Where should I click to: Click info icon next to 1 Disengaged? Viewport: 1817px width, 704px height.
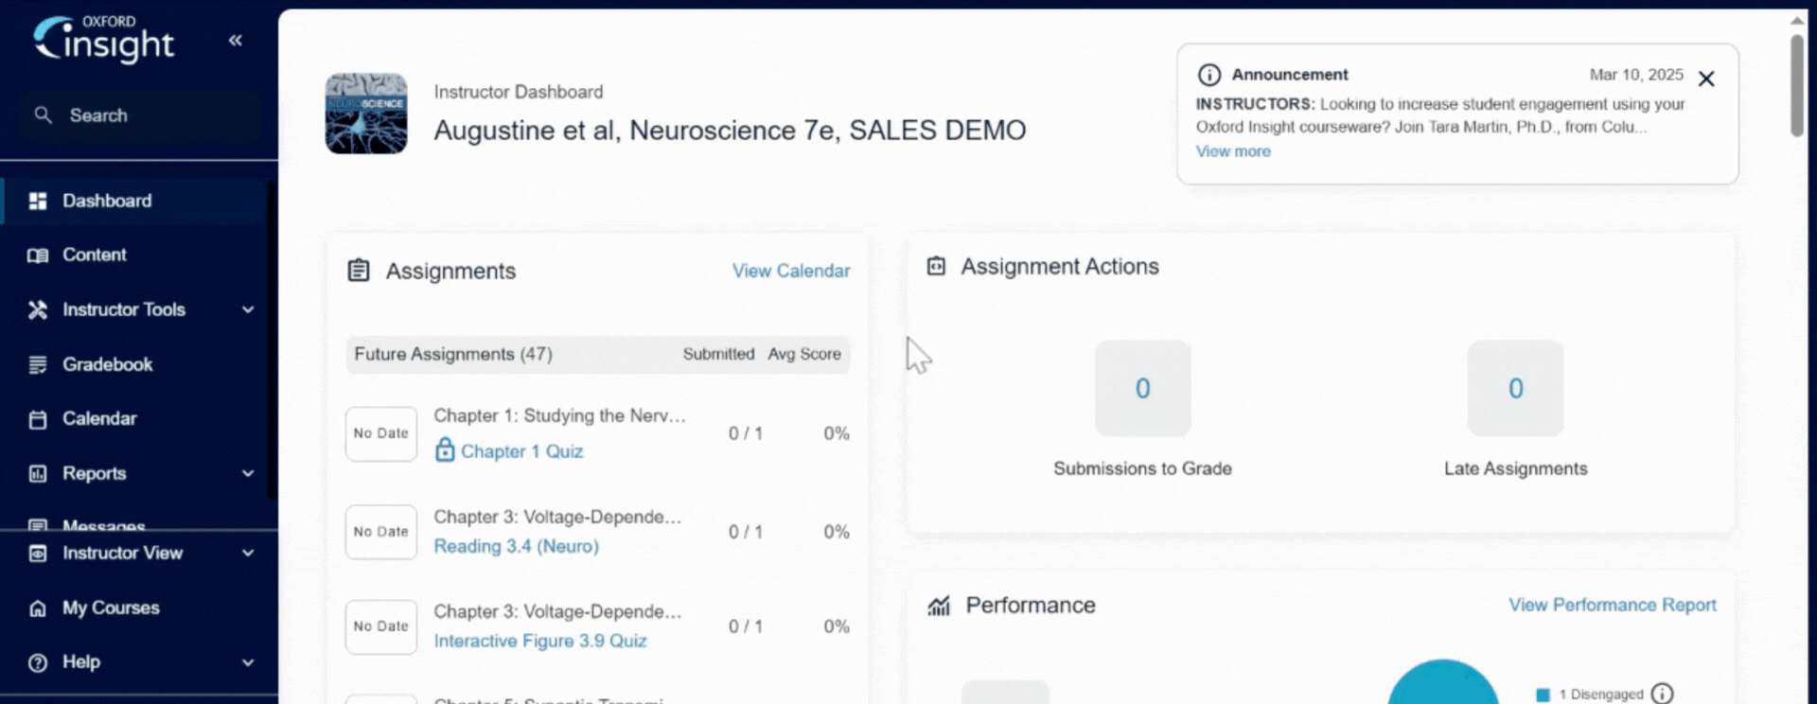(x=1662, y=694)
